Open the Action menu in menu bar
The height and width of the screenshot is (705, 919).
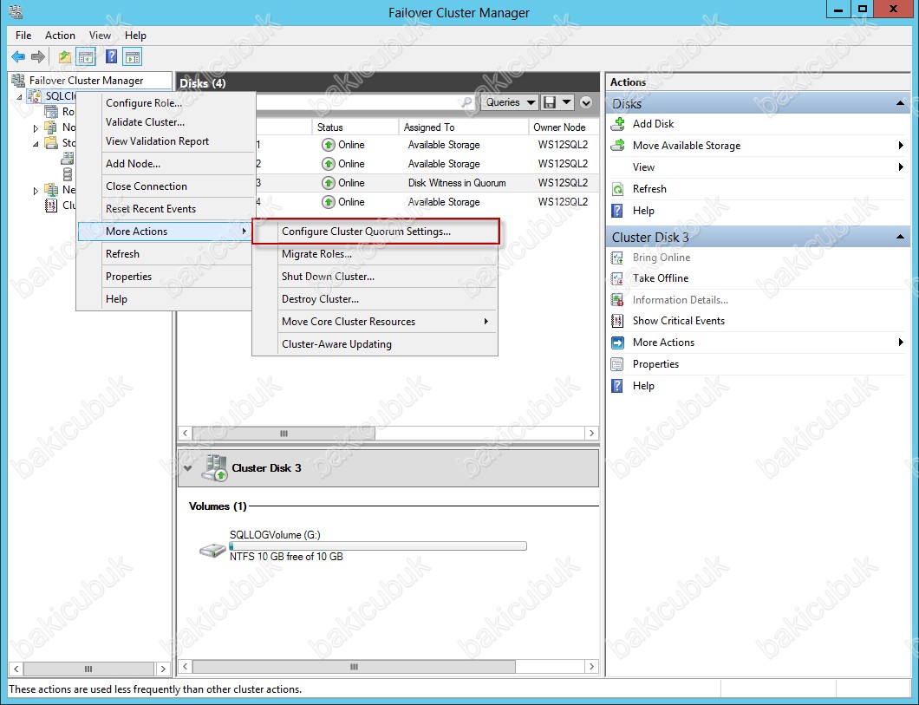[60, 36]
